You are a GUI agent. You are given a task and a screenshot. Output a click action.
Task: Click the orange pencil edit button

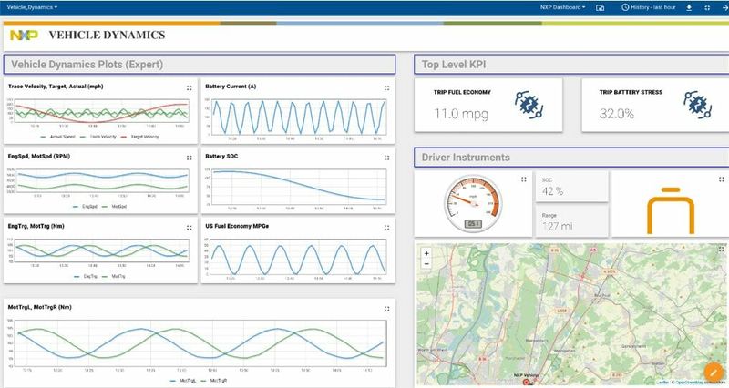[712, 370]
